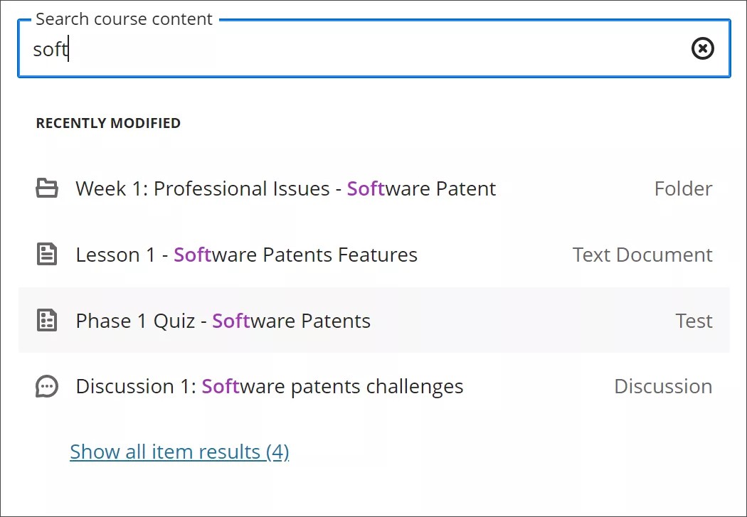The image size is (747, 517).
Task: Click the folder icon beside Week 1
Action: pyautogui.click(x=46, y=188)
